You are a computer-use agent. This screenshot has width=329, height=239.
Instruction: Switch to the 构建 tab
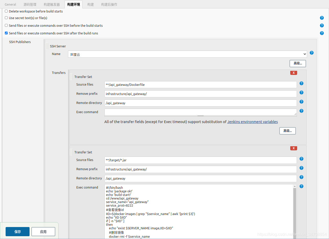pos(90,4)
